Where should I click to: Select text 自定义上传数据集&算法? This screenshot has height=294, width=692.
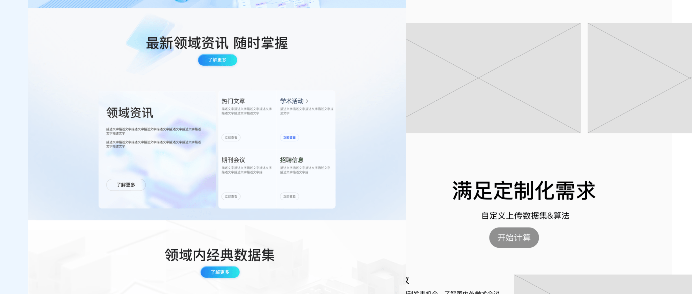click(526, 216)
